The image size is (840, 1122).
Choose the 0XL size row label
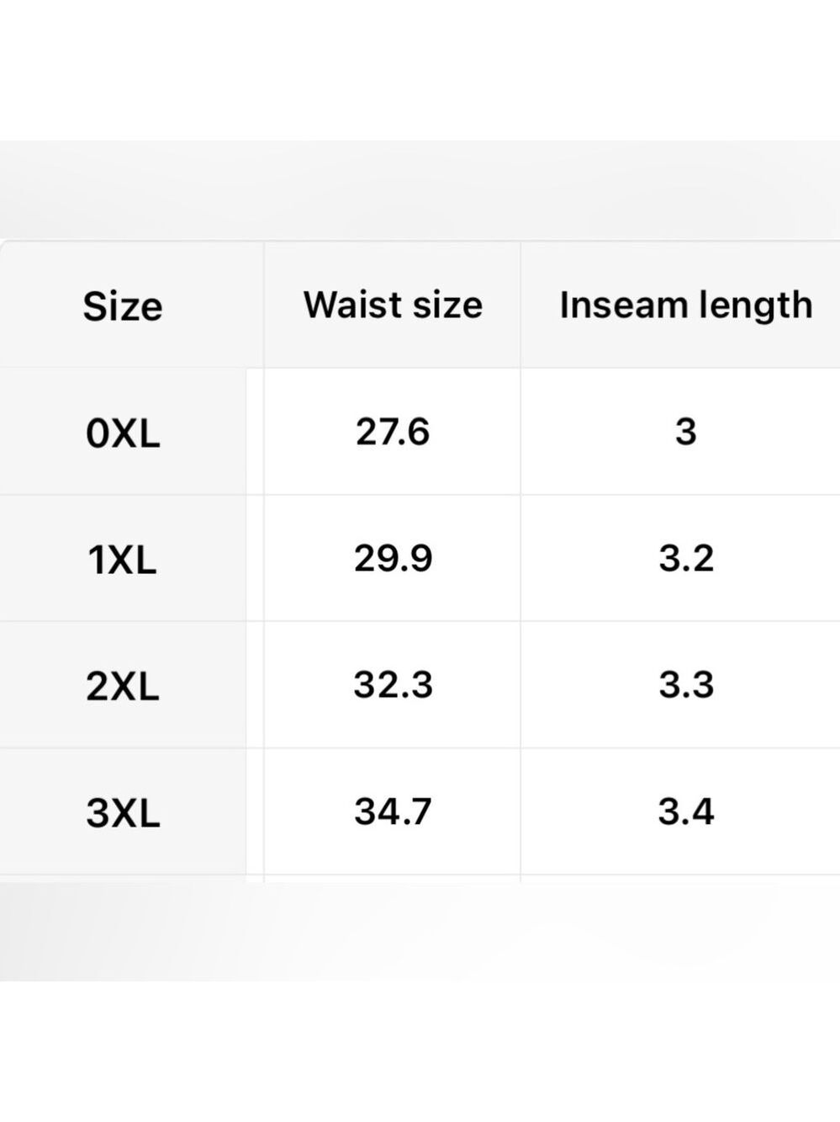coord(123,433)
